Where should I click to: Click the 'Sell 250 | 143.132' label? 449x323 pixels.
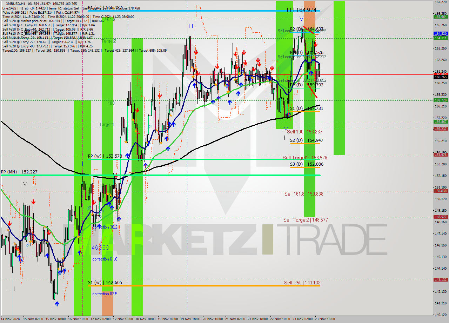point(302,283)
